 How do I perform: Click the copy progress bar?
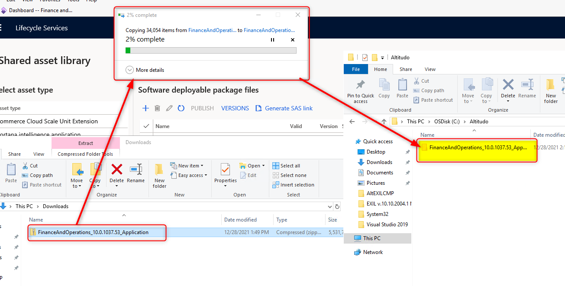point(211,50)
